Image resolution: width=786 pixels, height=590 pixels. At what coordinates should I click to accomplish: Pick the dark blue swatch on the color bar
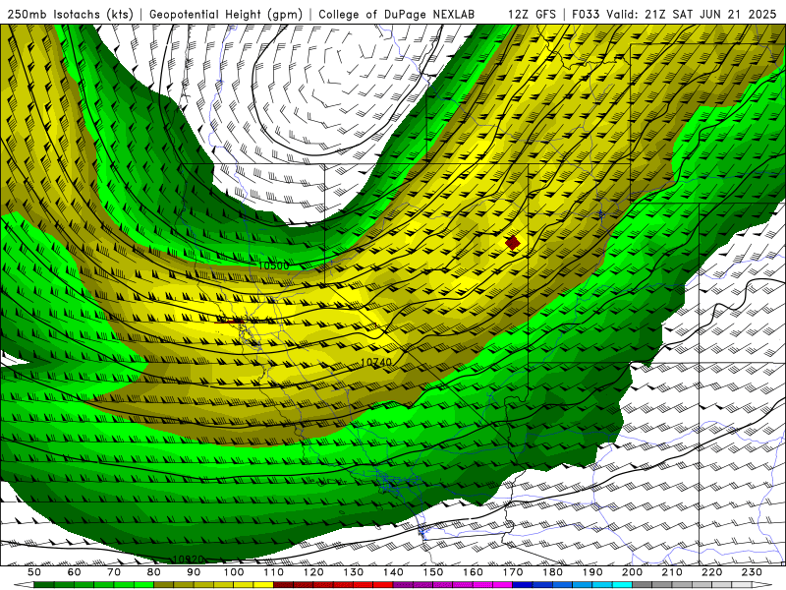[523, 585]
